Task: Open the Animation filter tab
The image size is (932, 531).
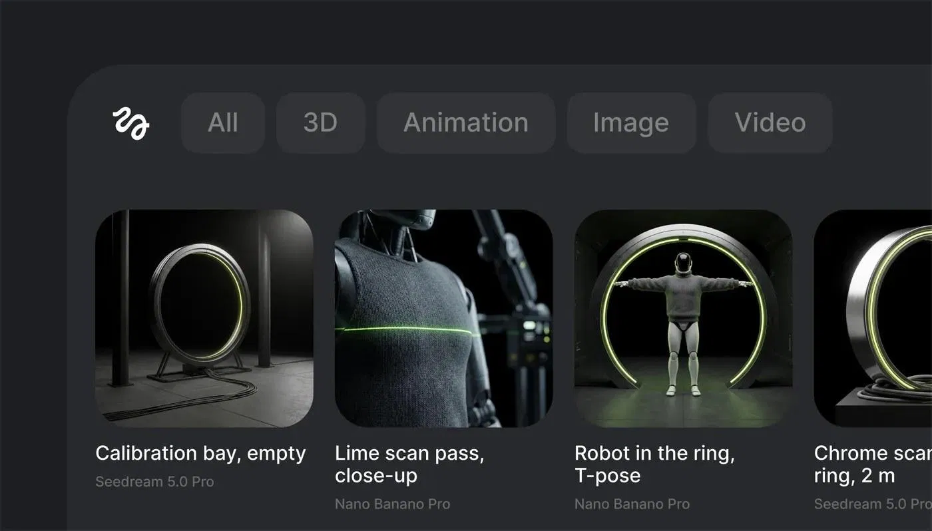Action: [x=466, y=123]
